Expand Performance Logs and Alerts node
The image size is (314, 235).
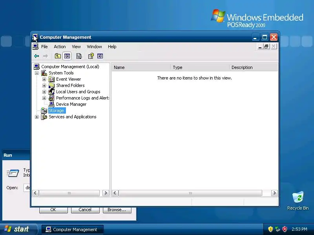click(x=44, y=98)
